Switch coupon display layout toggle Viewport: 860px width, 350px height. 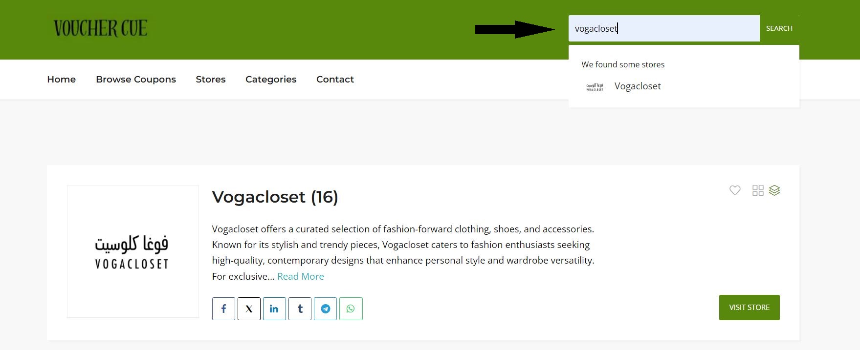click(x=758, y=190)
